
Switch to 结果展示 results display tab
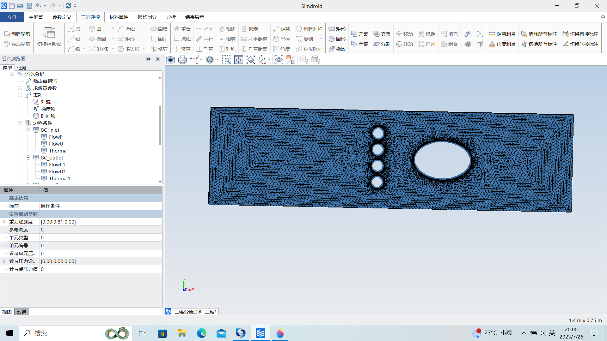(195, 17)
